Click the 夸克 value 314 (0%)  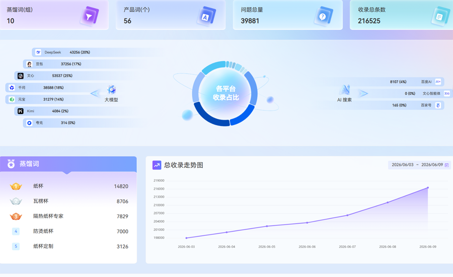(x=68, y=122)
